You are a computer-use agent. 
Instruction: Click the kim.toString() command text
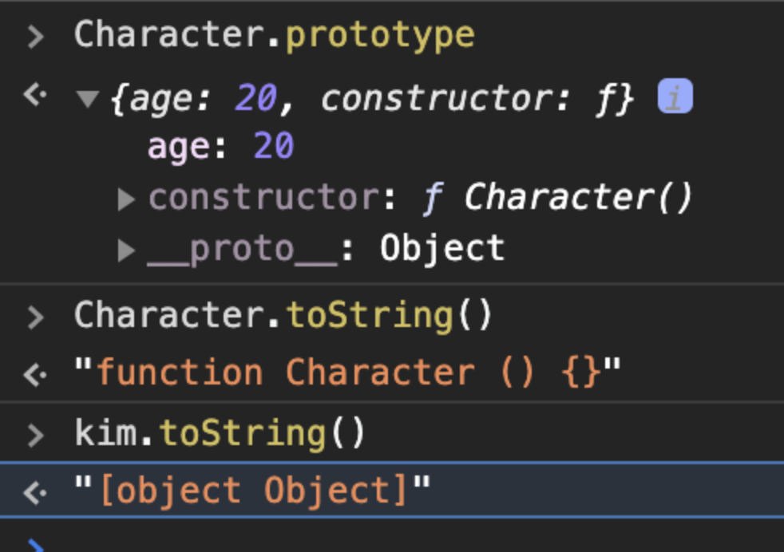220,433
